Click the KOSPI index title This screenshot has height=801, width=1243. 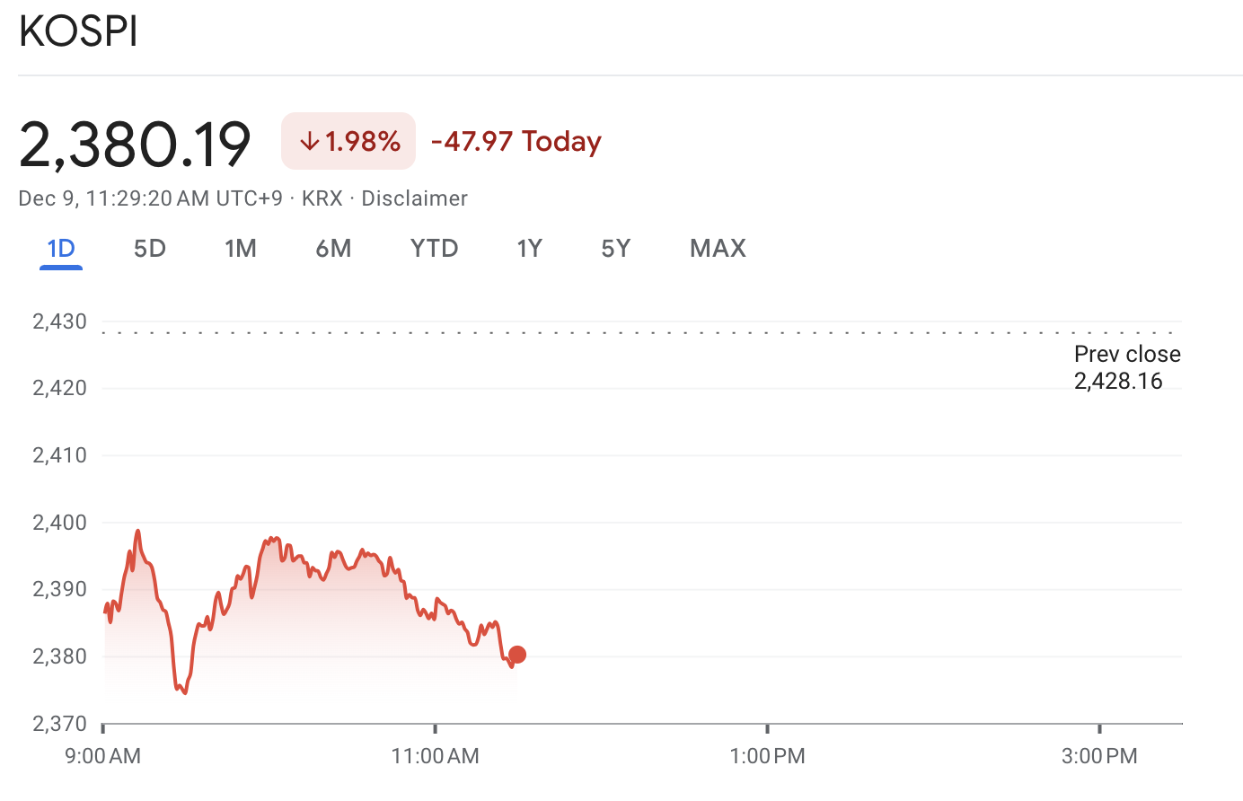(78, 32)
